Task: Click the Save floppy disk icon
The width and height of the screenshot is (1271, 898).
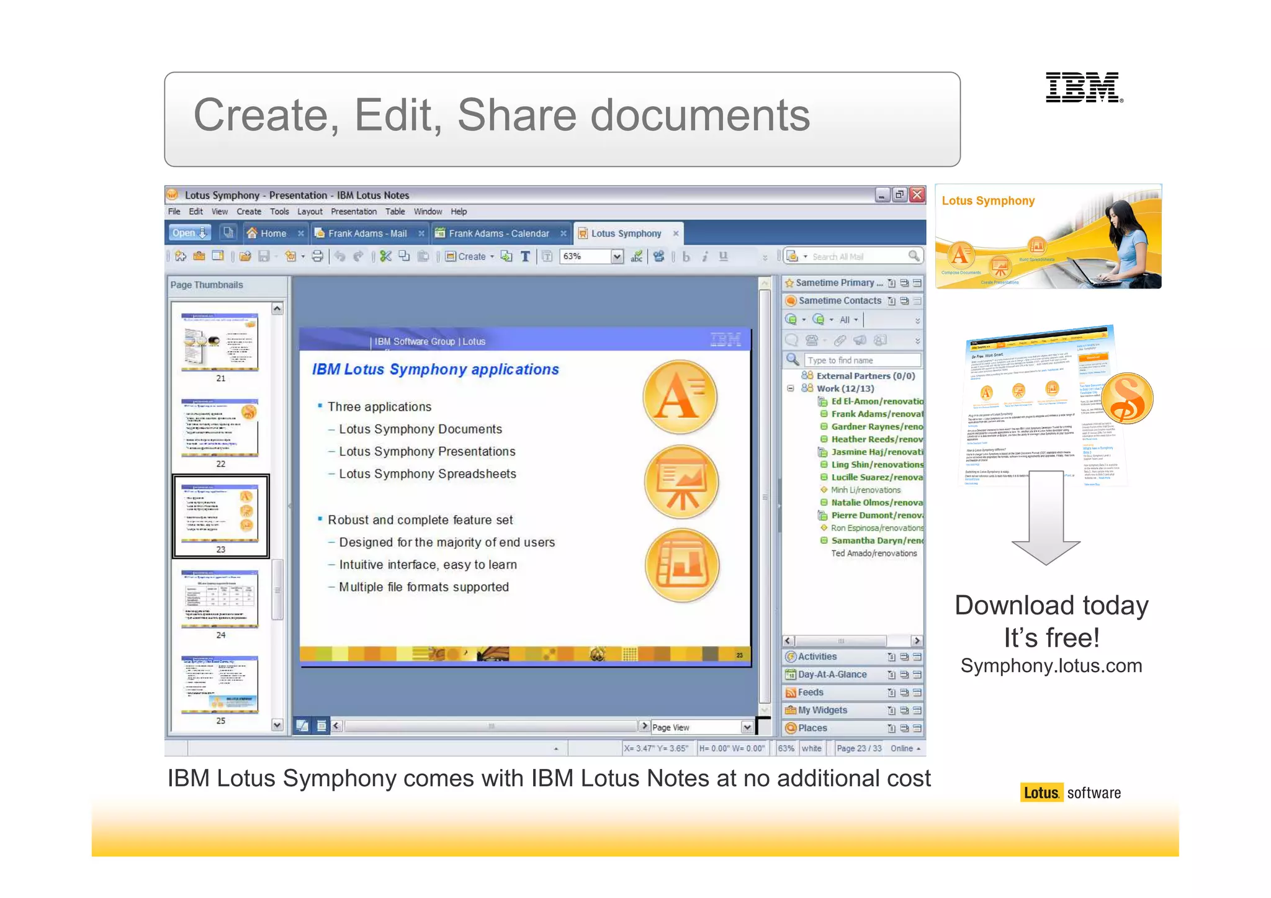Action: point(264,256)
